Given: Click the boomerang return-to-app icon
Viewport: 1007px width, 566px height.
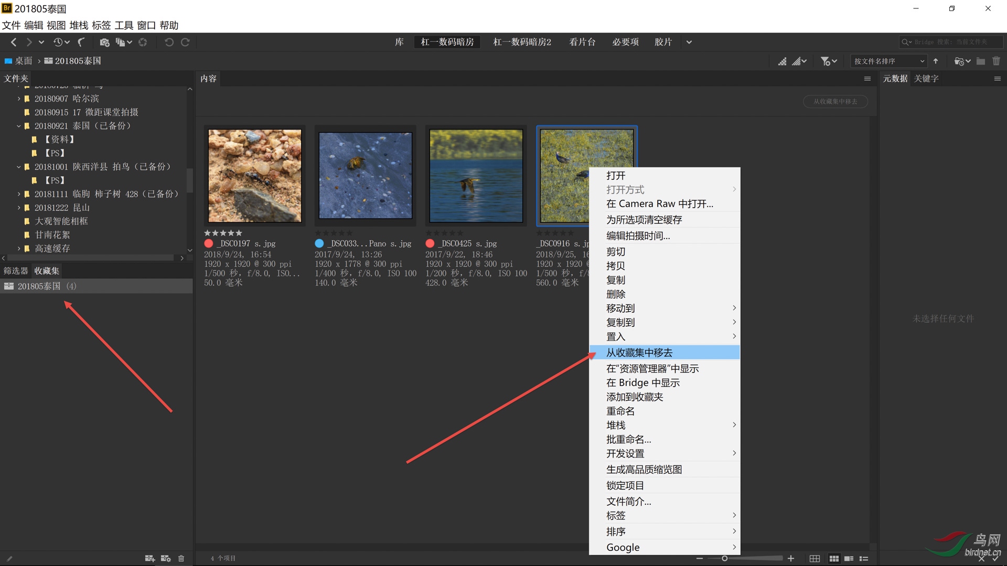Looking at the screenshot, I should 81,42.
